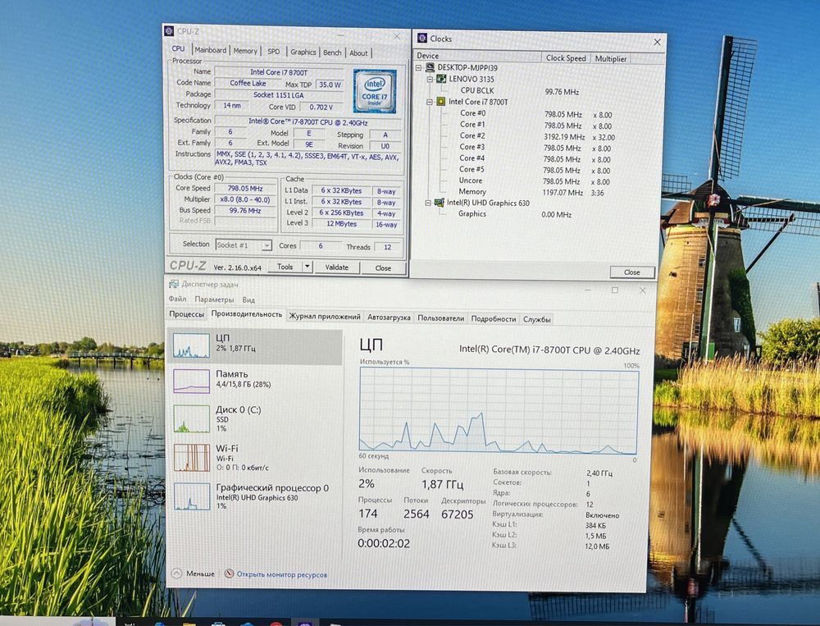Click the Core Speed value 798.05 MHz
Screen dimensions: 820x626
point(244,189)
